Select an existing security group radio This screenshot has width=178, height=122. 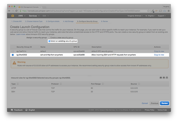49,41
